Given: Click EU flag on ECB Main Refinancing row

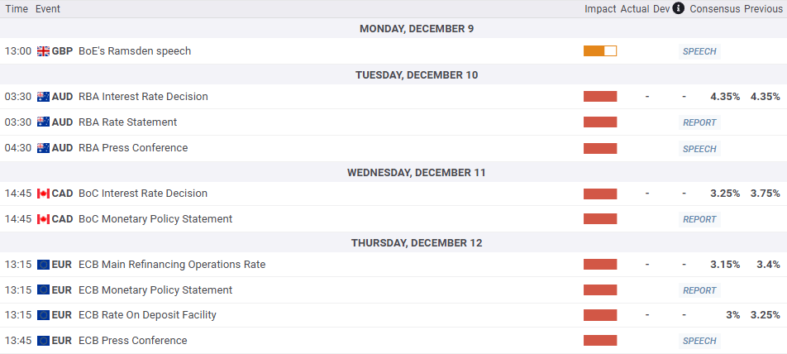Looking at the screenshot, I should [44, 265].
